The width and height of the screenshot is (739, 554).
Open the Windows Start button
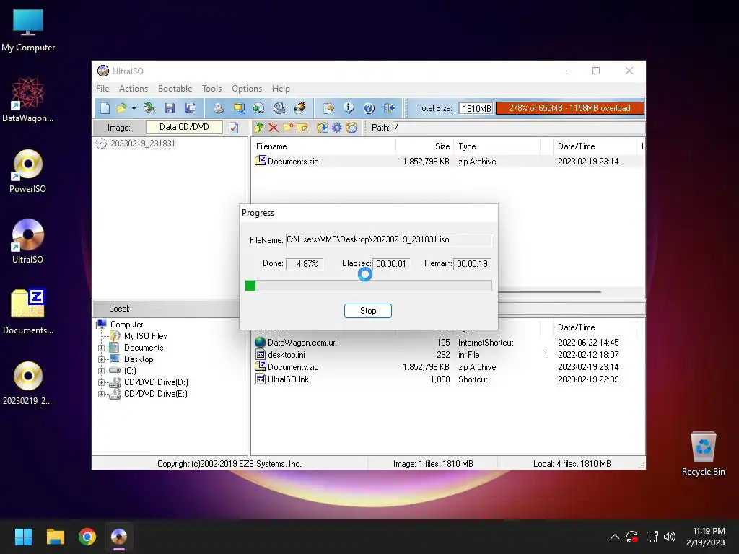[23, 537]
